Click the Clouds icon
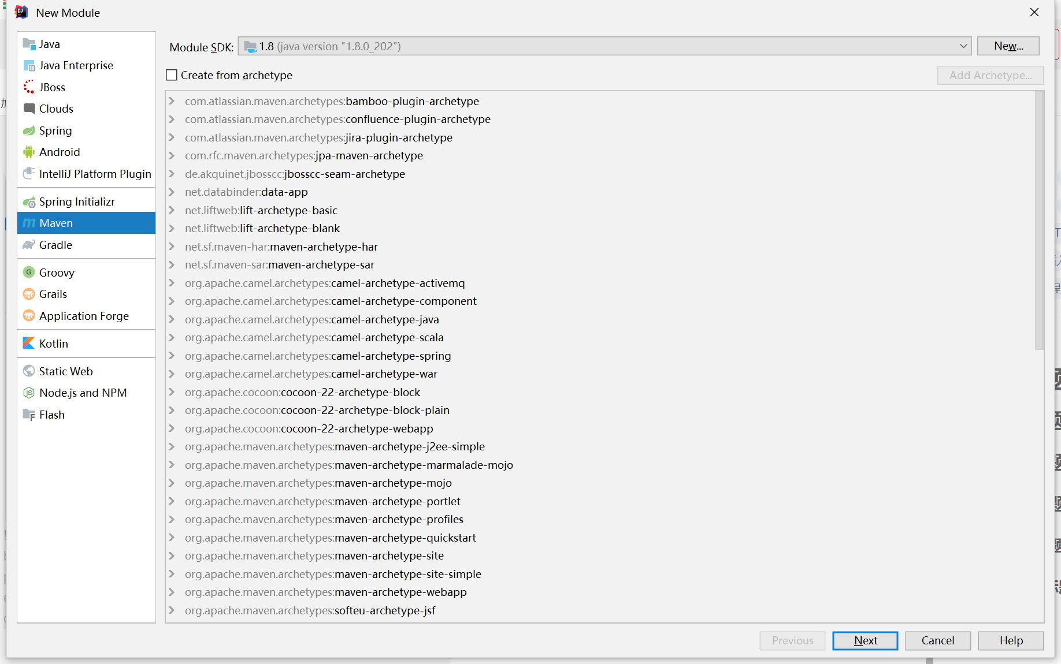The height and width of the screenshot is (664, 1061). 29,109
